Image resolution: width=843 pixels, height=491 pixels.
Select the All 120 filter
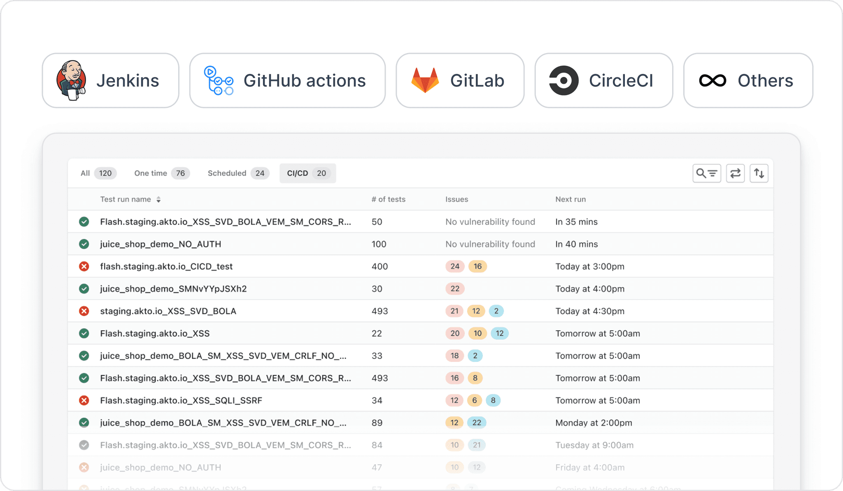tap(97, 173)
